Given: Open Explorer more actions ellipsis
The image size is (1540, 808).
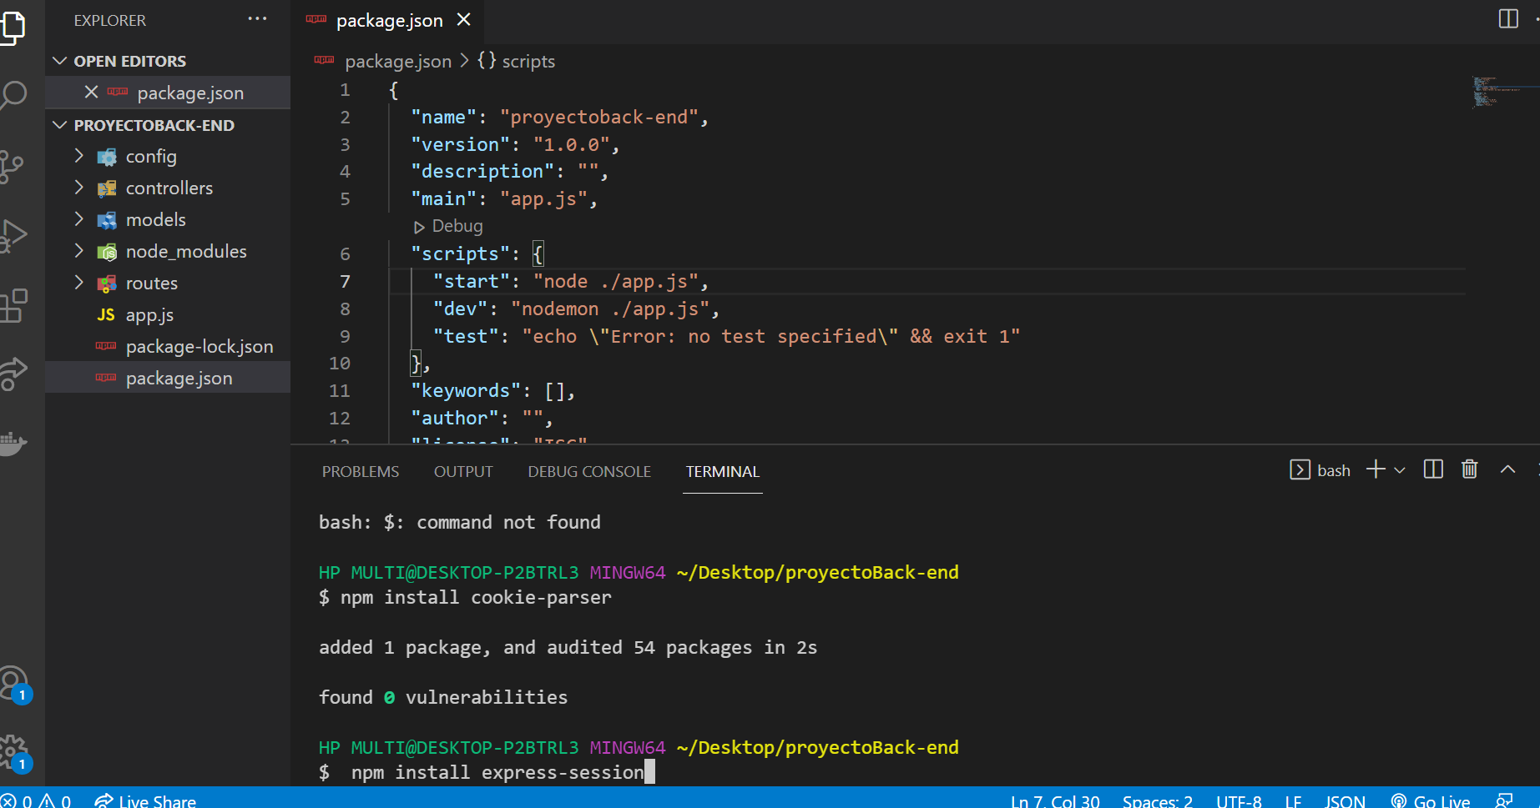Looking at the screenshot, I should [257, 19].
